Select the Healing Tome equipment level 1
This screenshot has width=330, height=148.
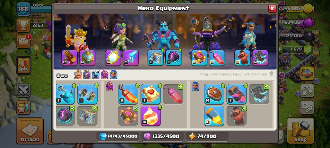coord(151,94)
